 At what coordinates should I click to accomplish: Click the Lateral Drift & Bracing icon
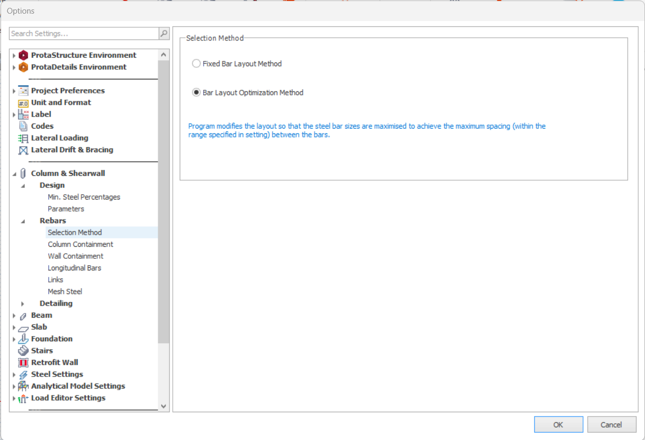[x=23, y=150]
